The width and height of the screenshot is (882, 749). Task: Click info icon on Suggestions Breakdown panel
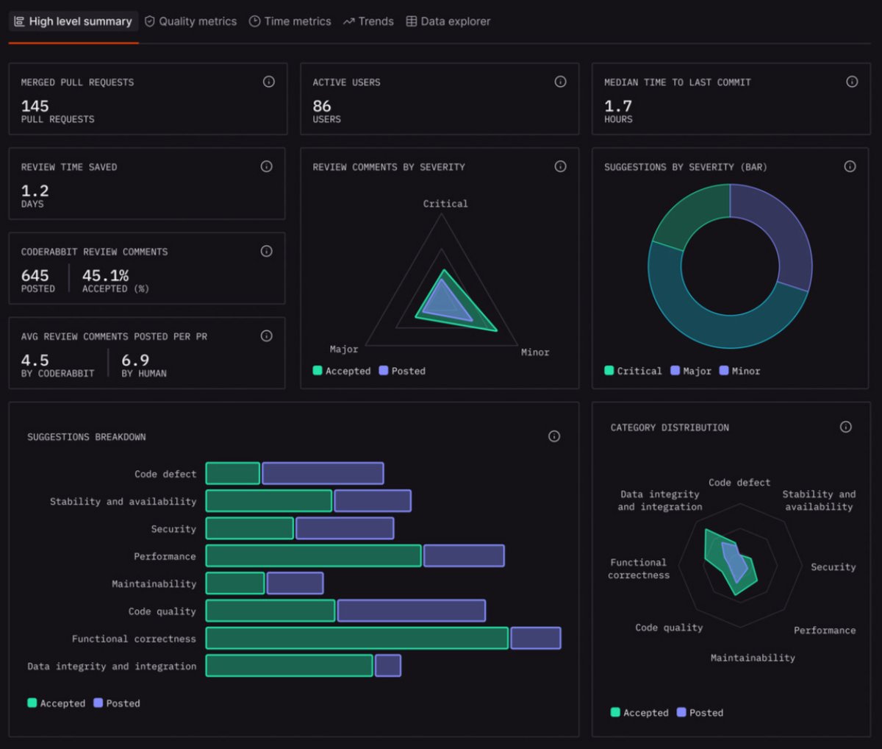click(554, 436)
